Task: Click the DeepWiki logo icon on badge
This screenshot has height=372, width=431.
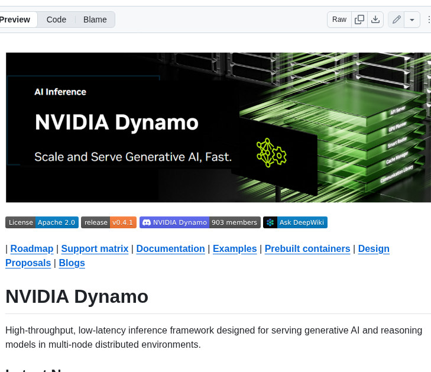Action: 270,222
